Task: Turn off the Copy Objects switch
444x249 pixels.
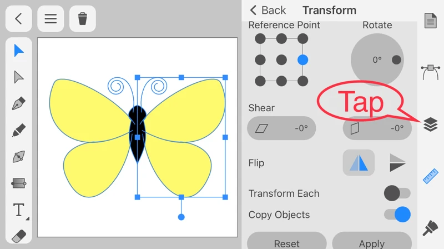Action: pyautogui.click(x=397, y=215)
